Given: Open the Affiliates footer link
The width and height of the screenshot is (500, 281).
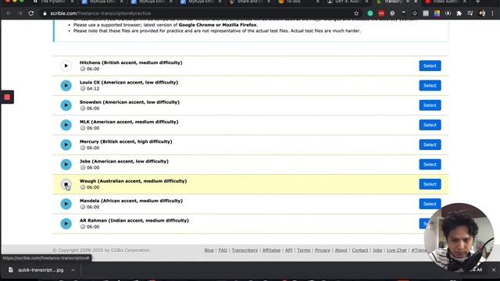Looking at the screenshot, I should tap(271, 250).
